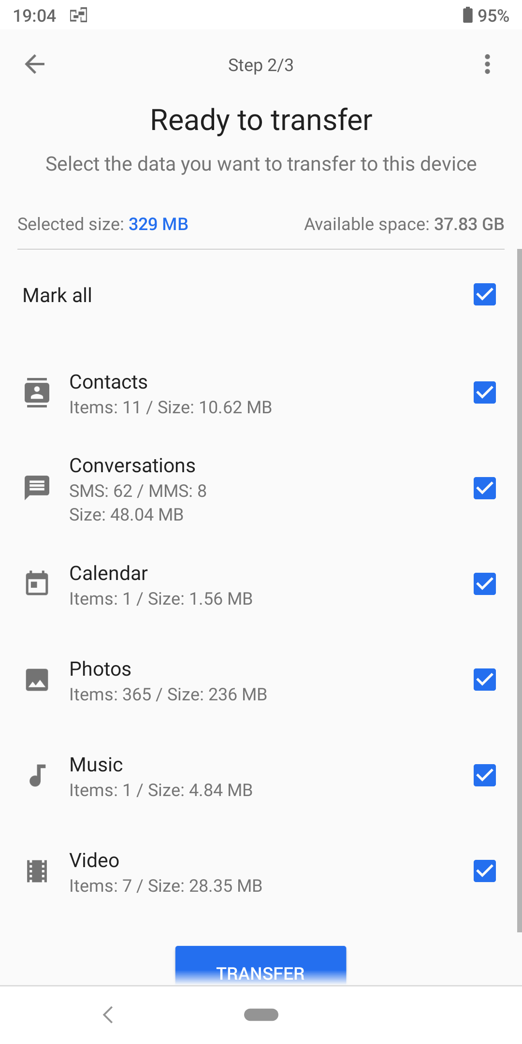Viewport: 522px width, 1044px height.
Task: Tap the system back navigation chevron
Action: (108, 1015)
